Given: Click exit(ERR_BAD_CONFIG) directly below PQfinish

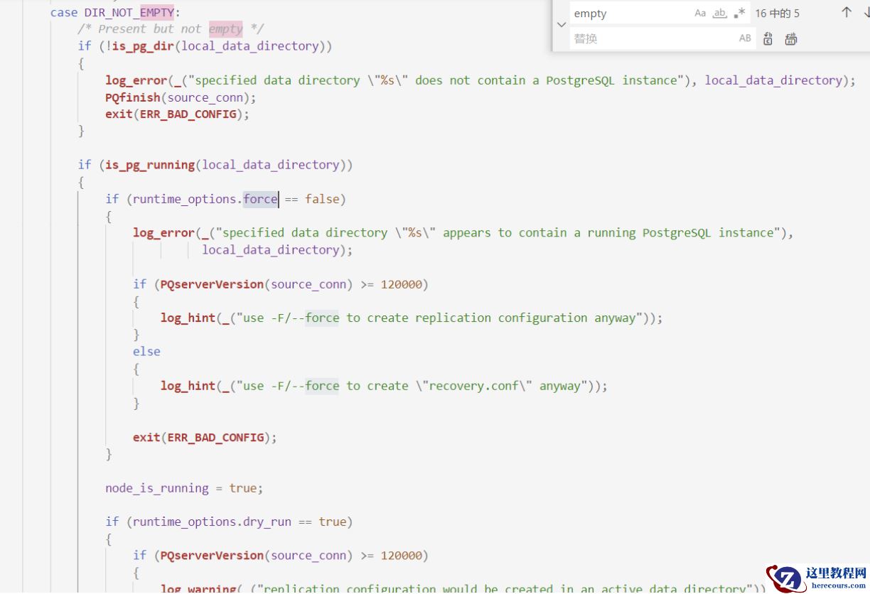Looking at the screenshot, I should click(x=177, y=114).
